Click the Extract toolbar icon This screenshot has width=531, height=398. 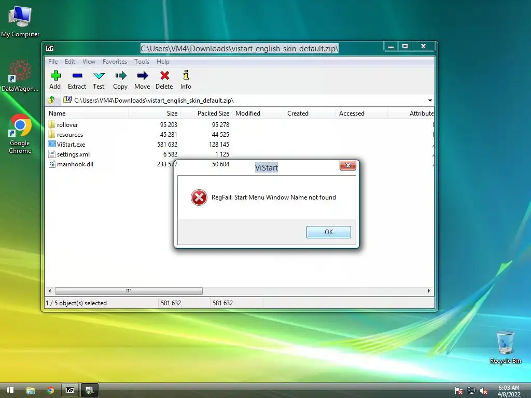[77, 76]
